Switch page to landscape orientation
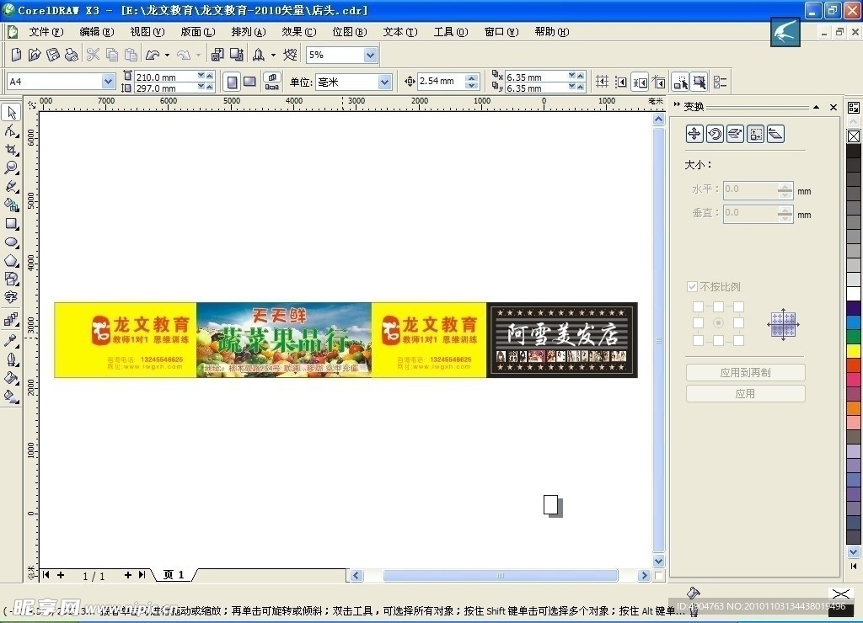The height and width of the screenshot is (623, 863). tap(249, 82)
